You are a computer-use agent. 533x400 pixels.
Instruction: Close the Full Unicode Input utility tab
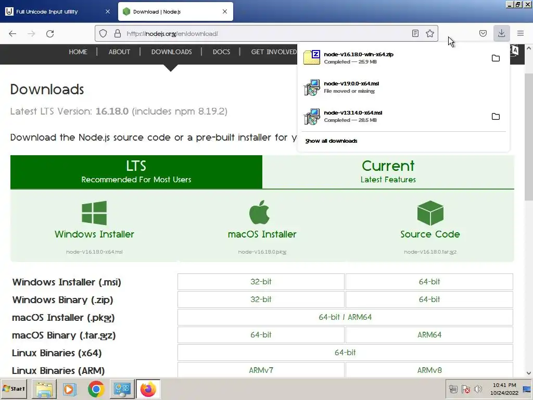pyautogui.click(x=108, y=11)
